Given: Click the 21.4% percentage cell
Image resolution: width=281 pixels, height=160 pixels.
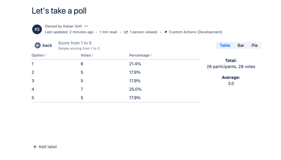Looking at the screenshot, I should 135,64.
